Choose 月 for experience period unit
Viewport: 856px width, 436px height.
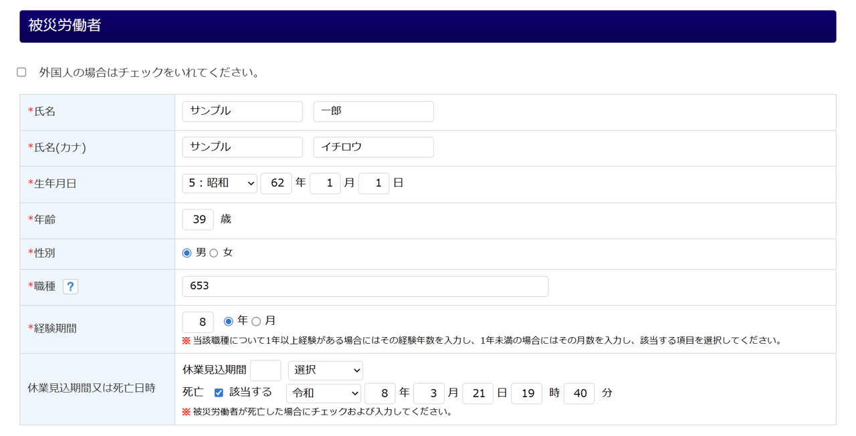point(256,322)
